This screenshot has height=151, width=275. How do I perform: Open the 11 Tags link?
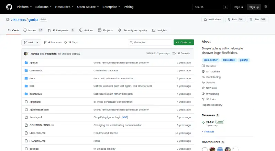(x=71, y=43)
